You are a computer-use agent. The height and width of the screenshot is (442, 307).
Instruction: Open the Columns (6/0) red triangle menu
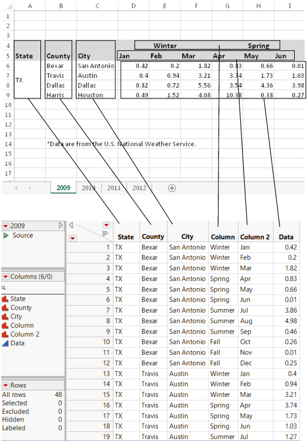tap(6, 277)
